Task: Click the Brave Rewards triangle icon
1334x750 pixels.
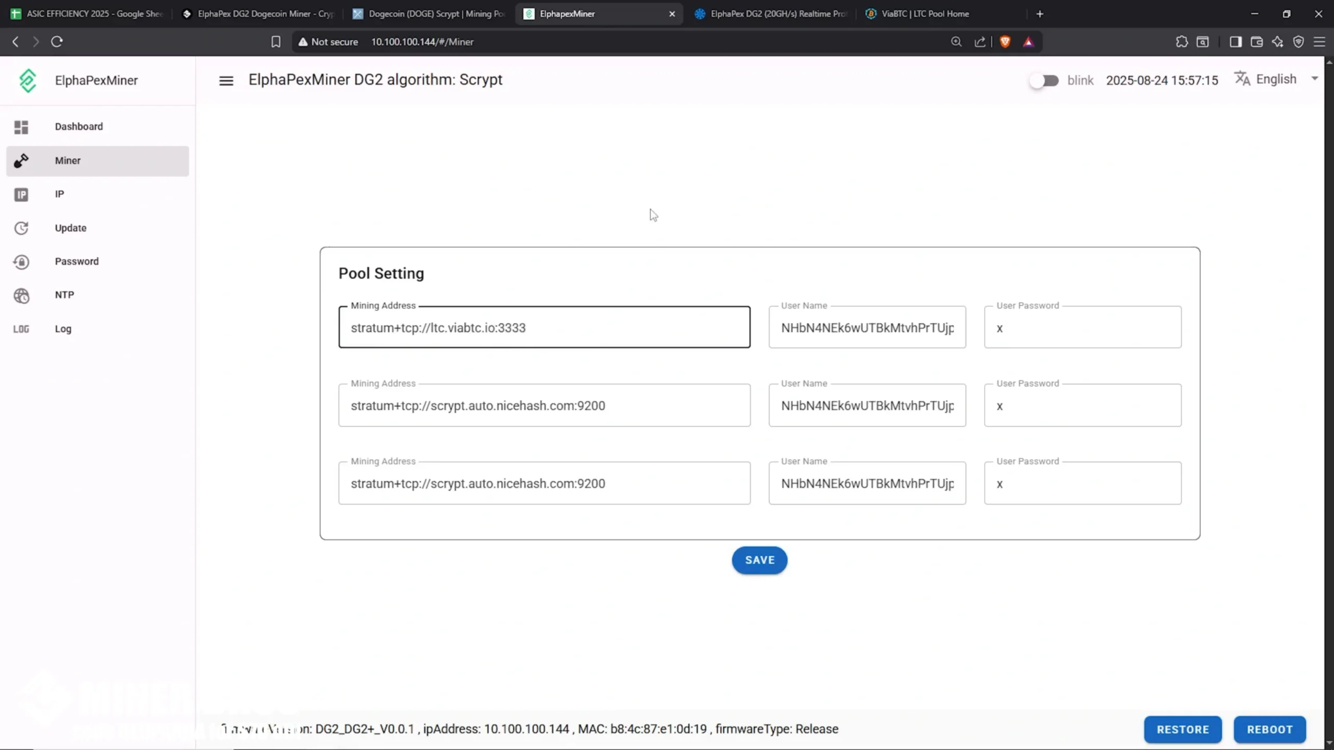Action: 1028,42
